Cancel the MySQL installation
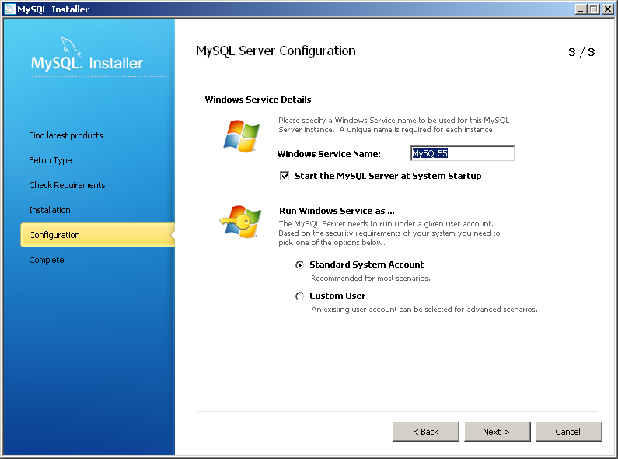Image resolution: width=618 pixels, height=459 pixels. pyautogui.click(x=569, y=432)
